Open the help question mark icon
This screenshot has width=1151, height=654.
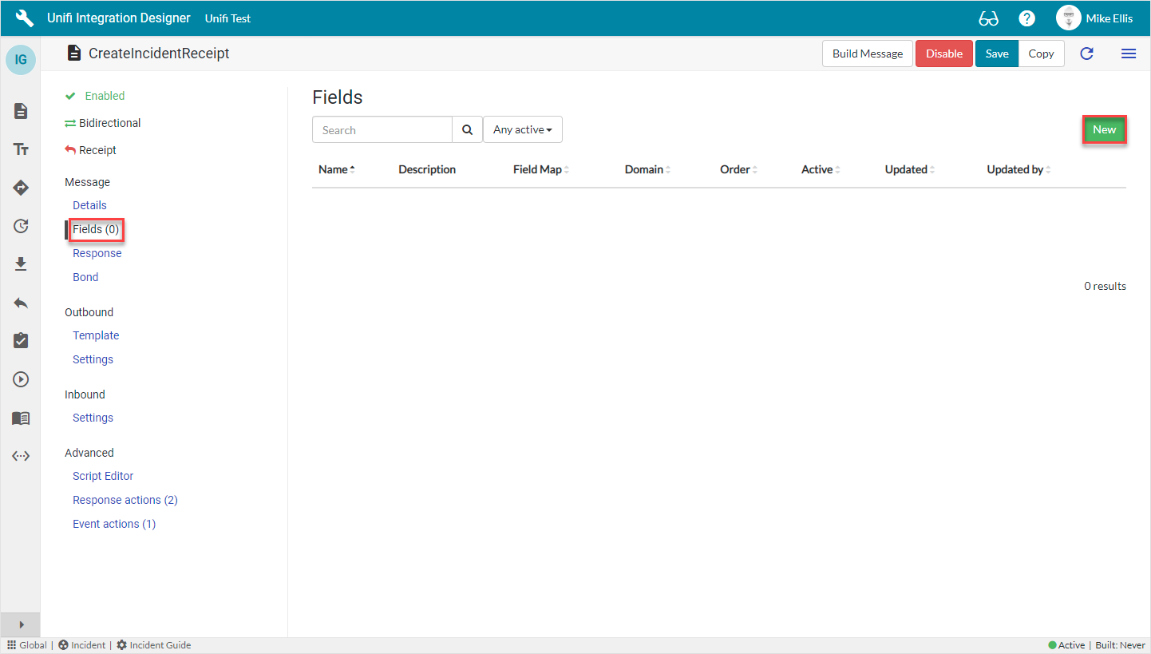(1026, 17)
